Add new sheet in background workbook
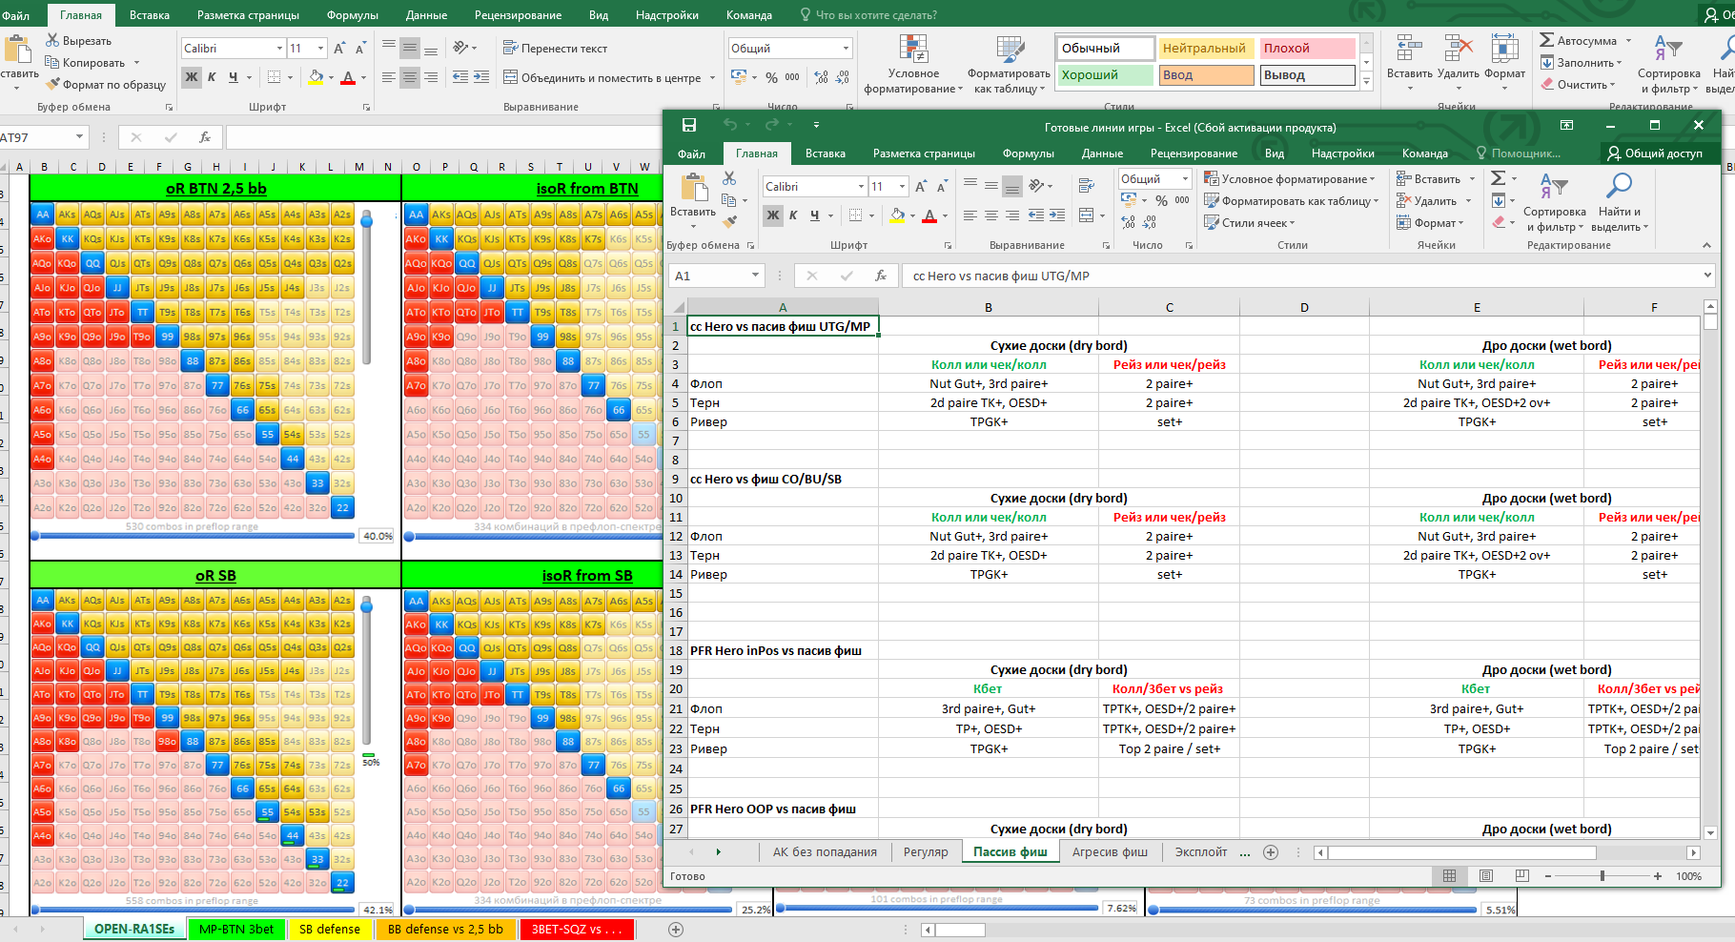The width and height of the screenshot is (1735, 942). coord(676,929)
